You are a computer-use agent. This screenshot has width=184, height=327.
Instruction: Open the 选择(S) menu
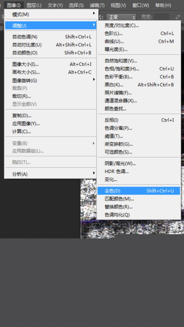point(76,5)
